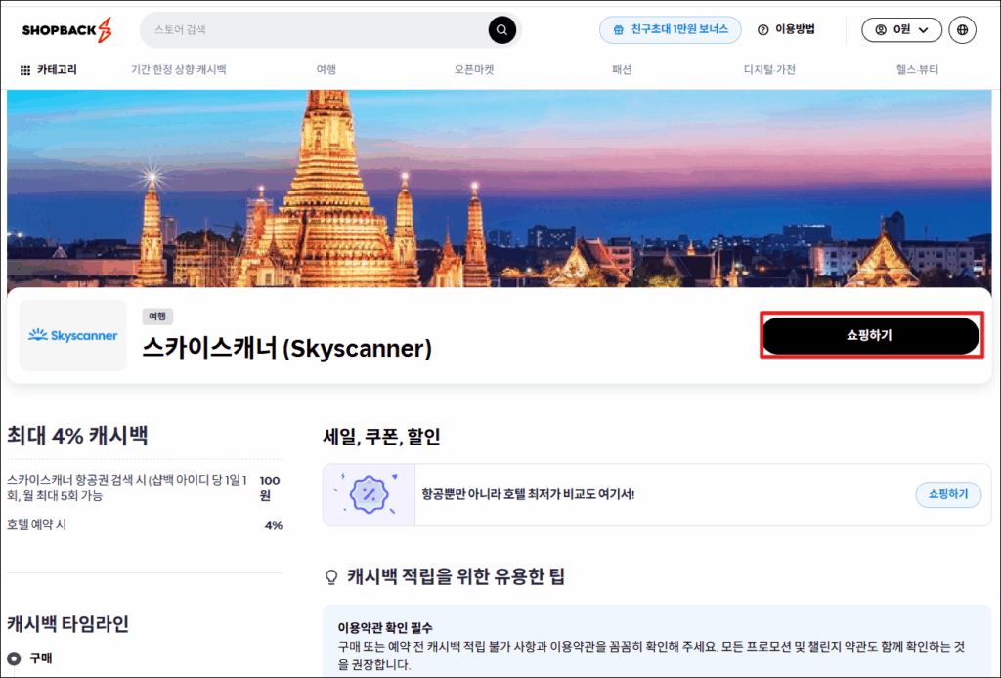Viewport: 1001px width, 678px height.
Task: Click the small 쇼핑하기 button in the coupon card
Action: point(948,494)
